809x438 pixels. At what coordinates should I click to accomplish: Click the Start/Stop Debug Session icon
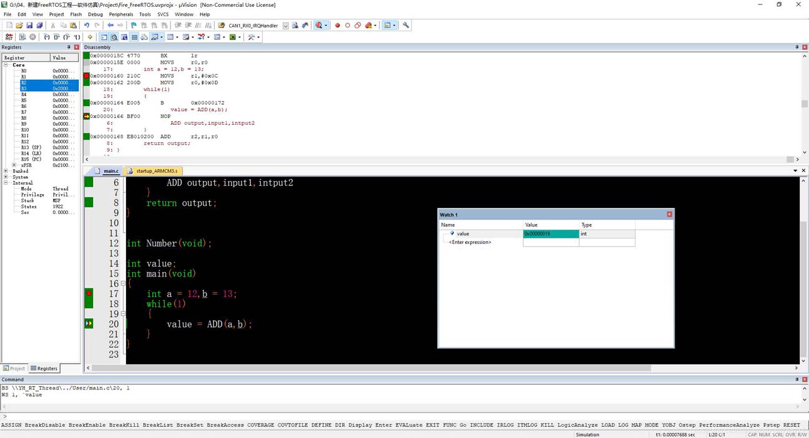pos(319,26)
